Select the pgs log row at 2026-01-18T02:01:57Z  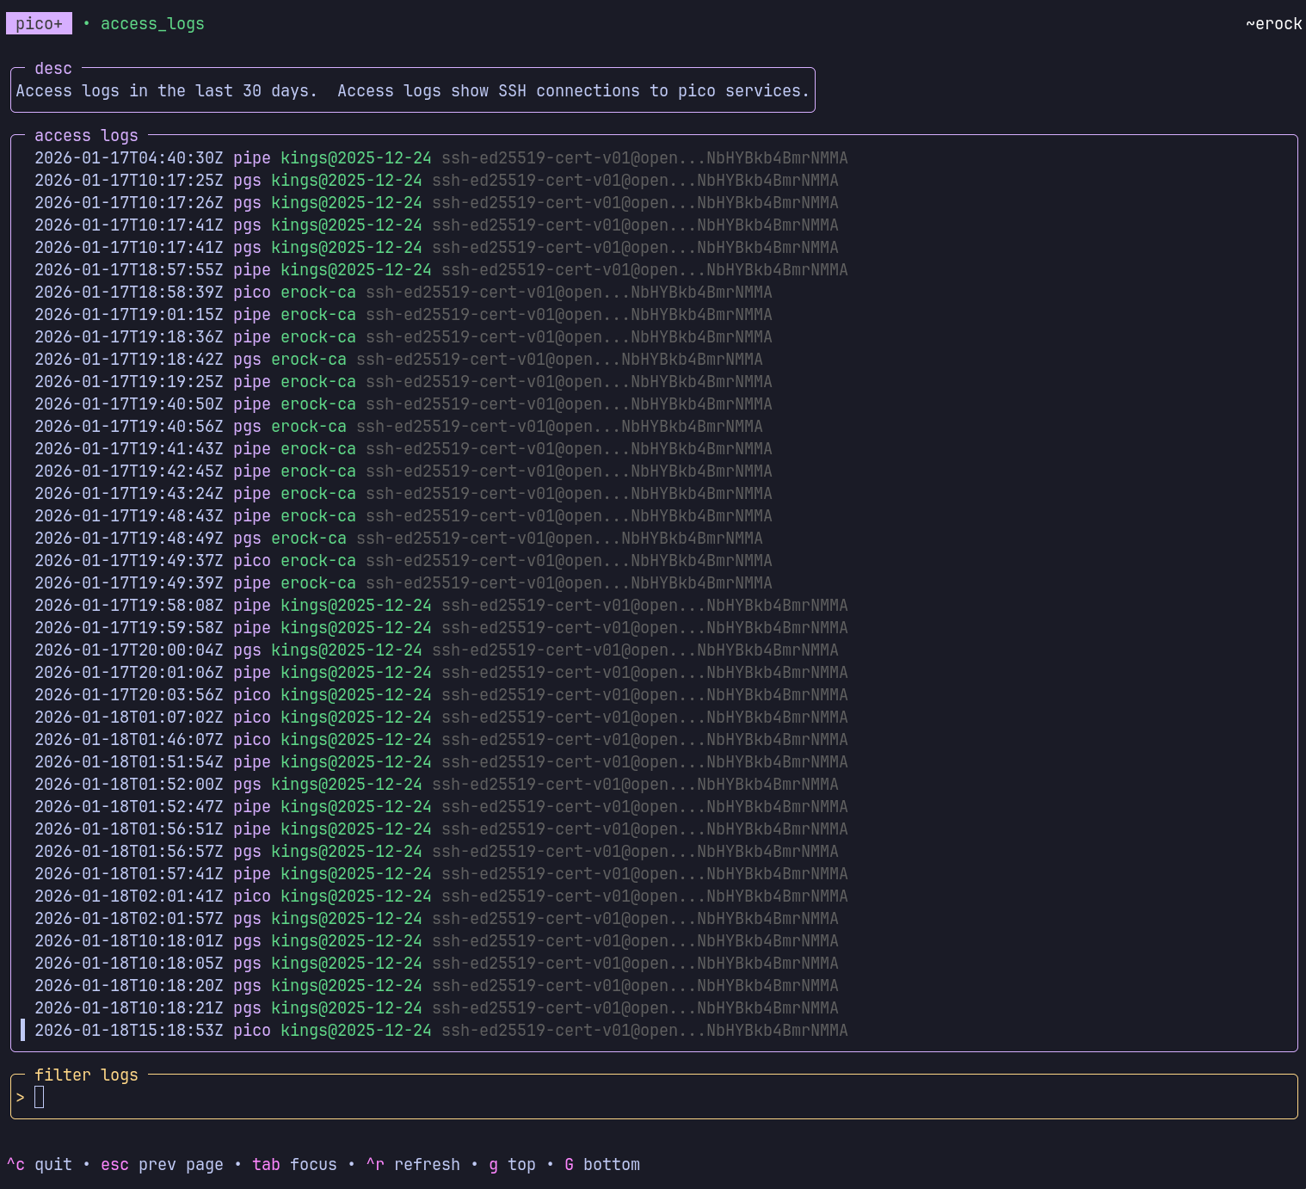coord(435,919)
